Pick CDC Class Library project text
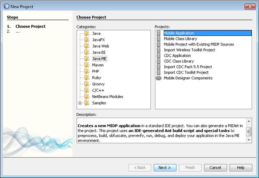Image resolution: width=259 pixels, height=178 pixels. 179,61
